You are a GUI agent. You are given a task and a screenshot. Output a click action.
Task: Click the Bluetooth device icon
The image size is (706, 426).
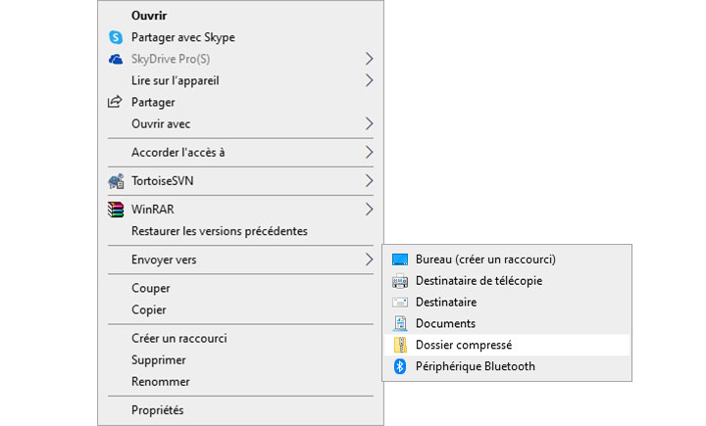[399, 366]
